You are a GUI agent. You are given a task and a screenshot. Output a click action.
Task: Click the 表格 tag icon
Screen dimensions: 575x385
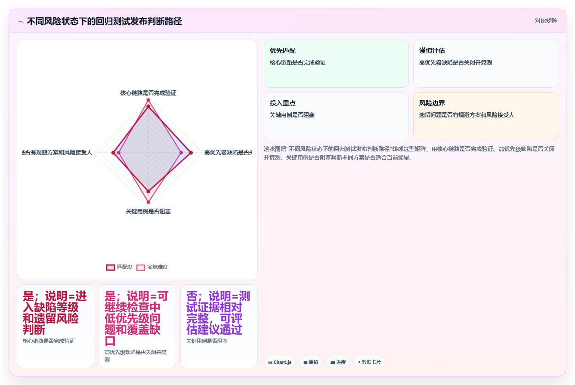(306, 362)
